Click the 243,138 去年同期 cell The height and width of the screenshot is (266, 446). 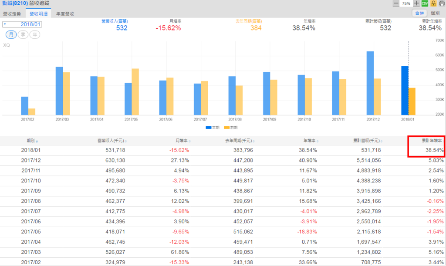pyautogui.click(x=243, y=263)
